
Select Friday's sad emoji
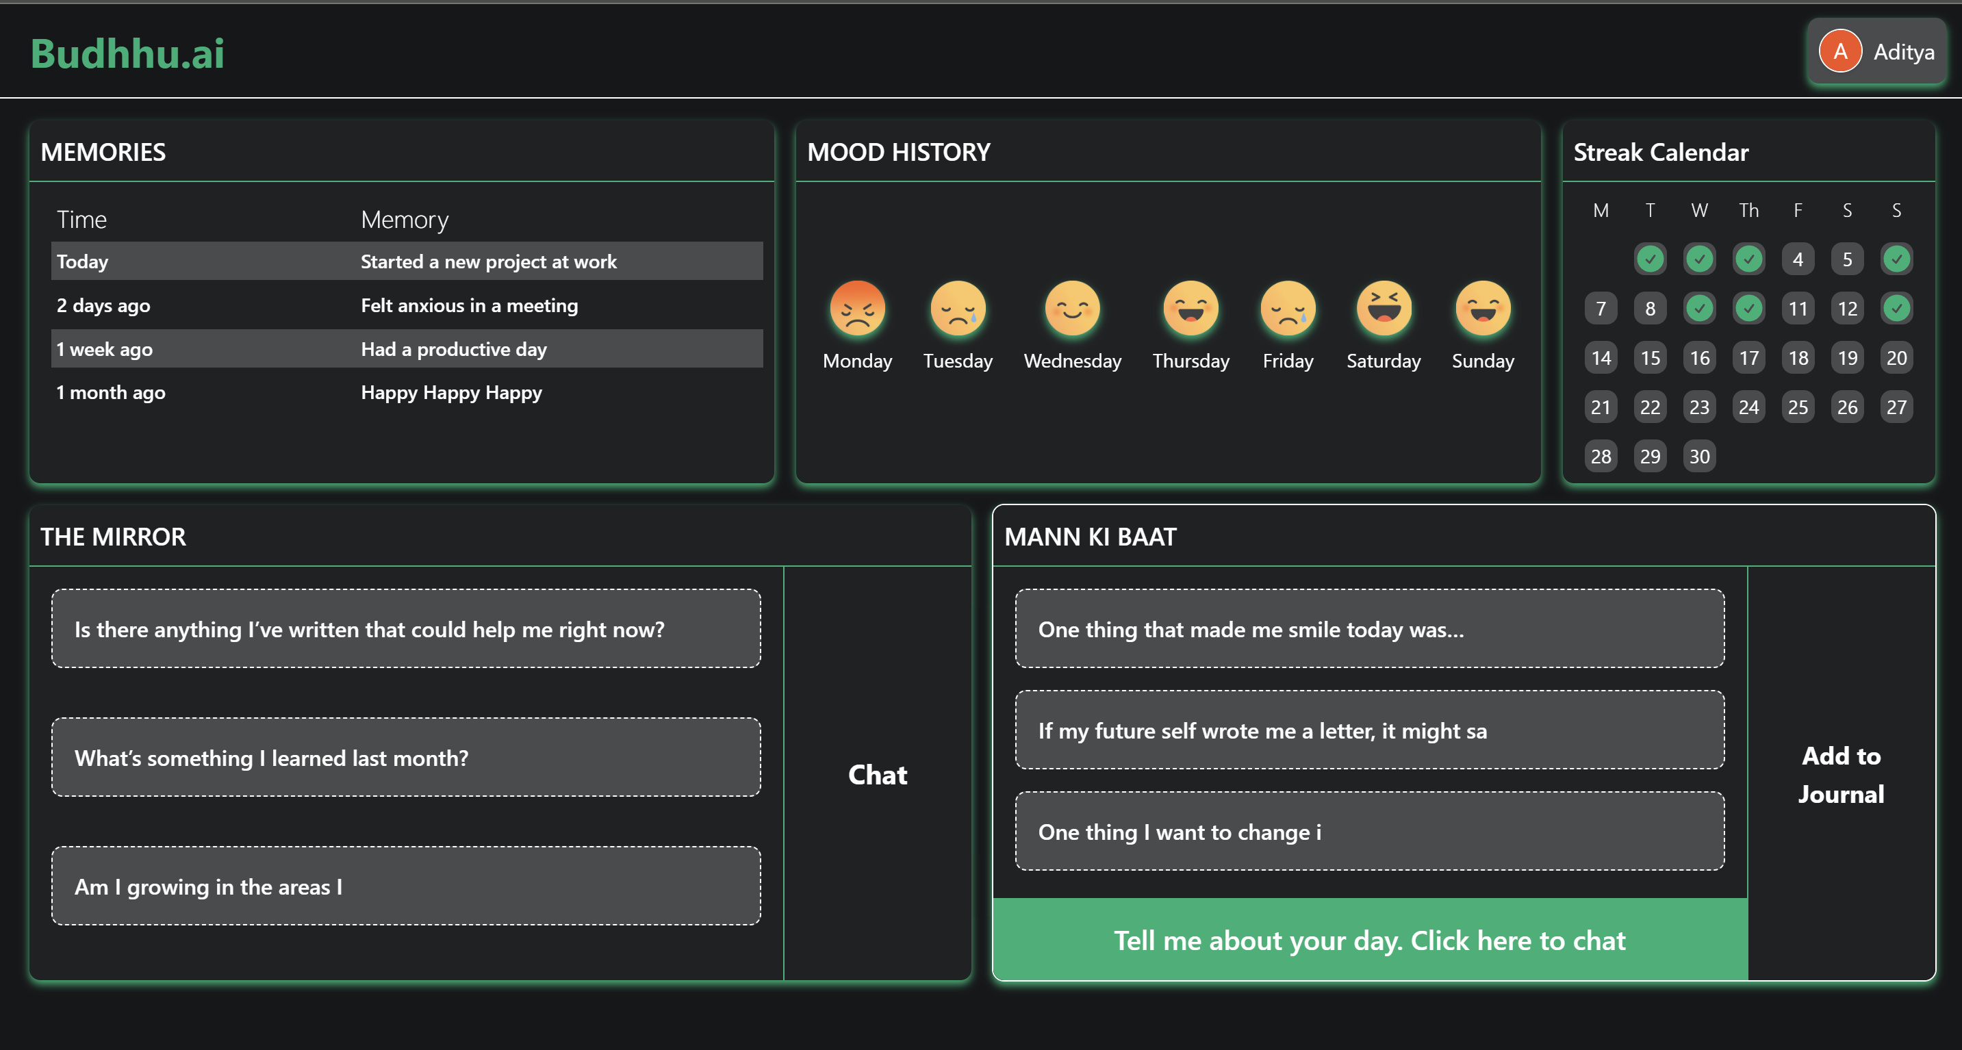pyautogui.click(x=1287, y=309)
